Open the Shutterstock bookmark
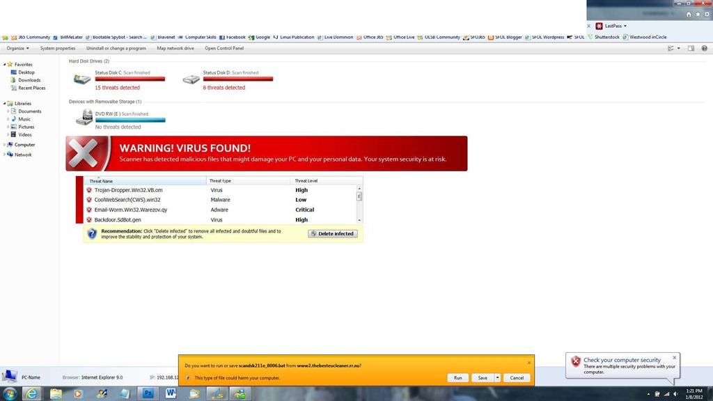 pyautogui.click(x=604, y=38)
